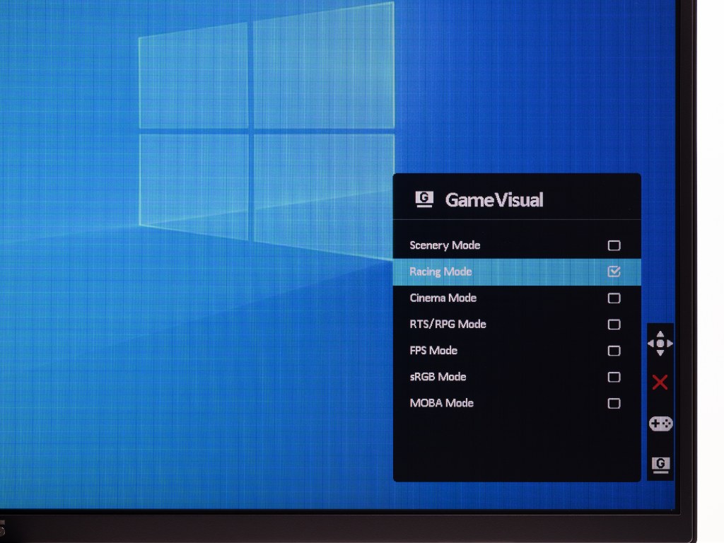Image resolution: width=724 pixels, height=543 pixels.
Task: Tick the sRGB Mode checkbox
Action: [614, 377]
